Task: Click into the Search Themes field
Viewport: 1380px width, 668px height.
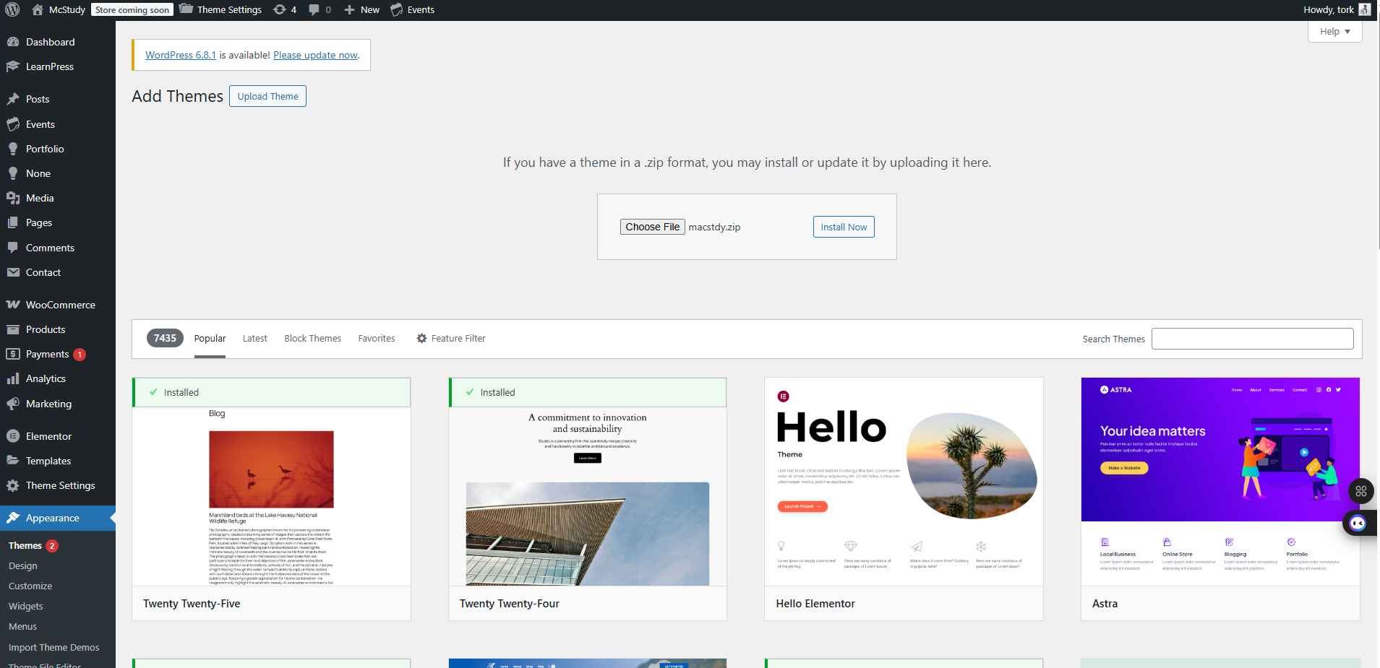Action: point(1252,339)
